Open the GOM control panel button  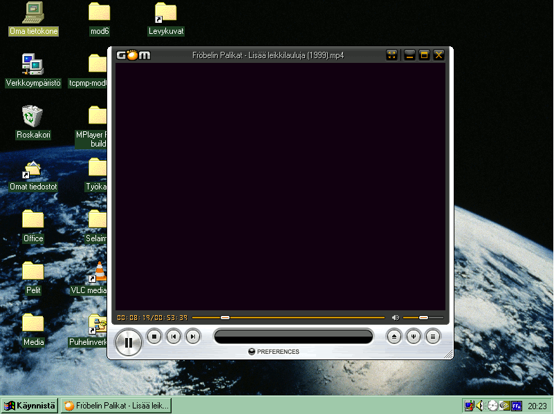pyautogui.click(x=414, y=337)
